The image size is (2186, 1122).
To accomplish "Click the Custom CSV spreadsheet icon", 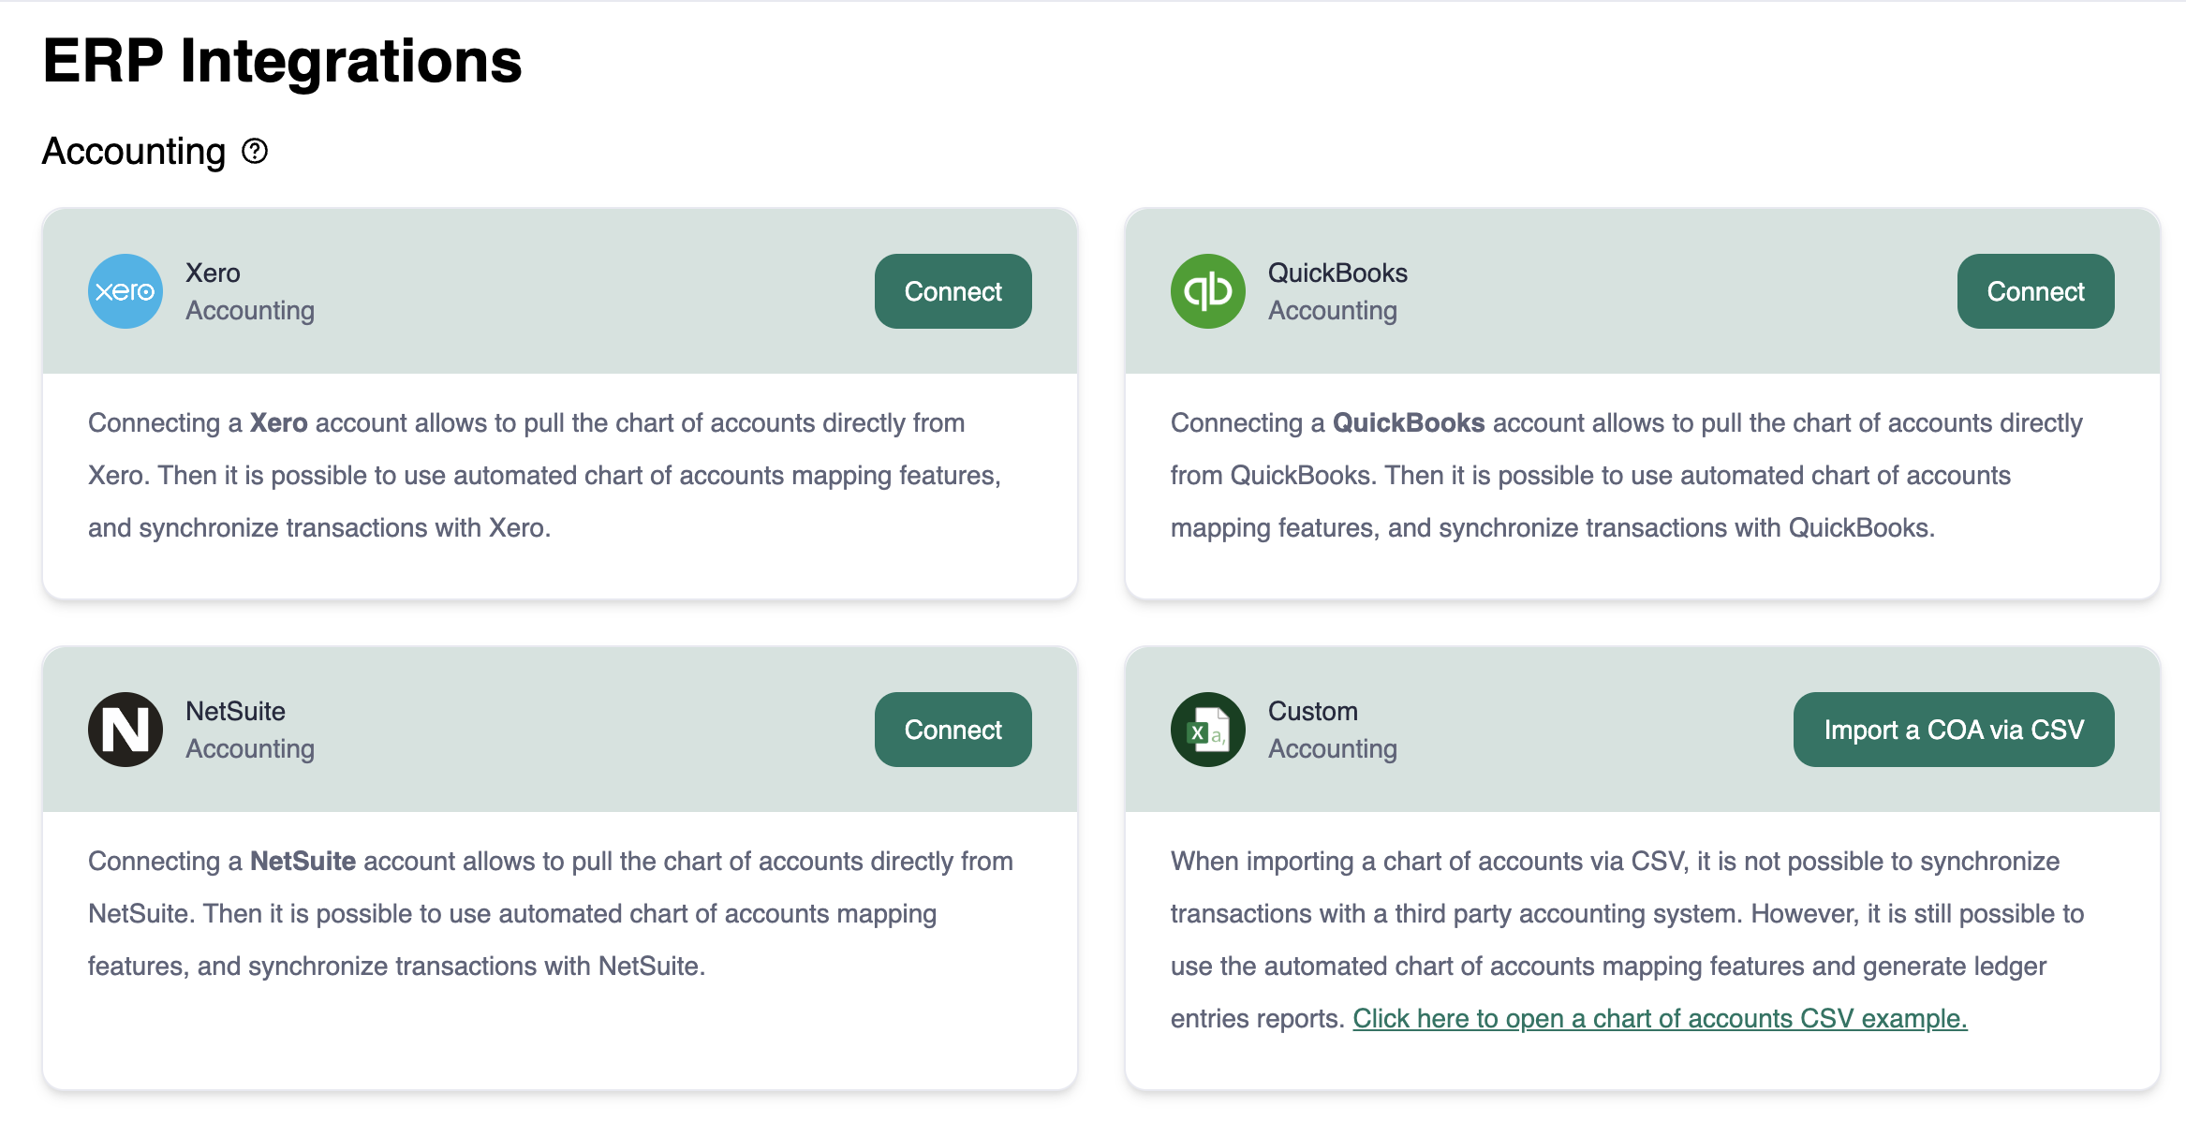I will [x=1207, y=730].
